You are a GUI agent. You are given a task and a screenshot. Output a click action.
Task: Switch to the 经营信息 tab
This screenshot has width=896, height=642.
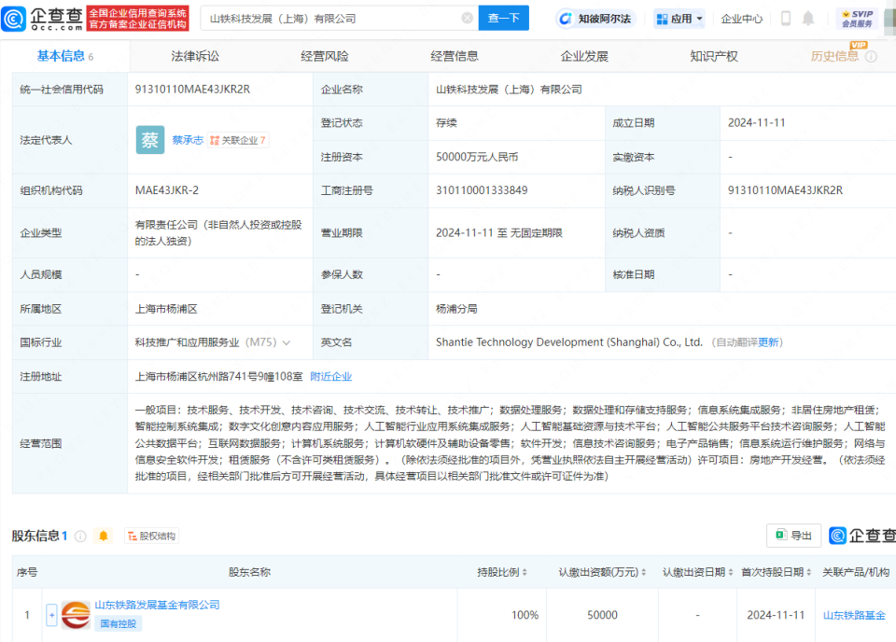[x=455, y=56]
